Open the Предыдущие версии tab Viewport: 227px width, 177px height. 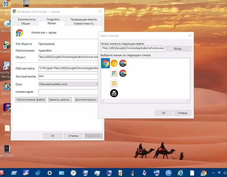click(84, 19)
